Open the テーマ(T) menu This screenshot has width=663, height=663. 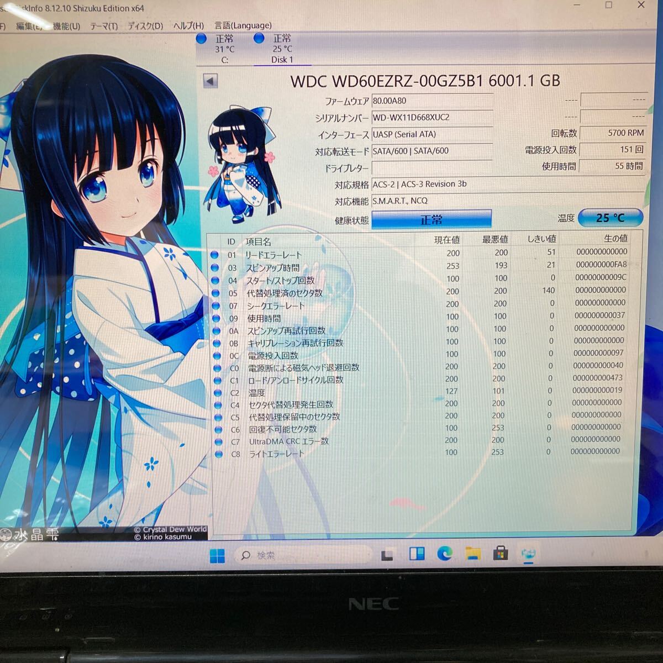tap(104, 26)
